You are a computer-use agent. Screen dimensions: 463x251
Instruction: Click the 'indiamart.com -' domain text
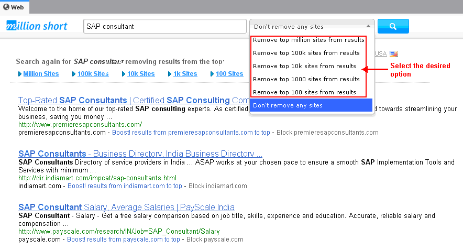click(41, 186)
